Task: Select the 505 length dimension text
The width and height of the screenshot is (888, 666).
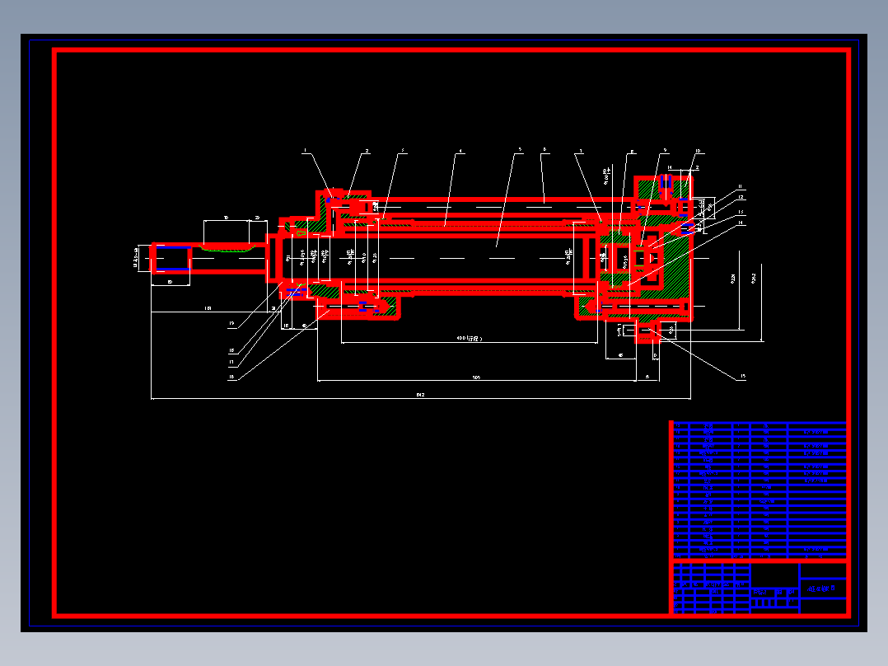Action: 476,377
